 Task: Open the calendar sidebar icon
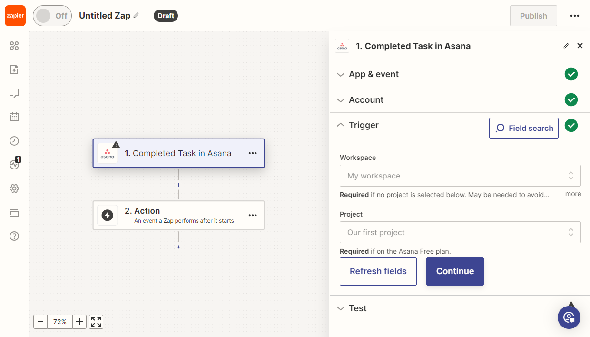pyautogui.click(x=14, y=117)
